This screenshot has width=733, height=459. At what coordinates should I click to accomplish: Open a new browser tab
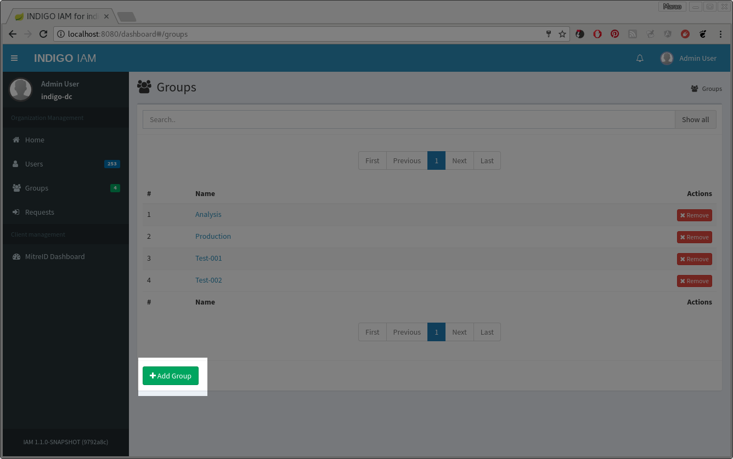click(127, 17)
